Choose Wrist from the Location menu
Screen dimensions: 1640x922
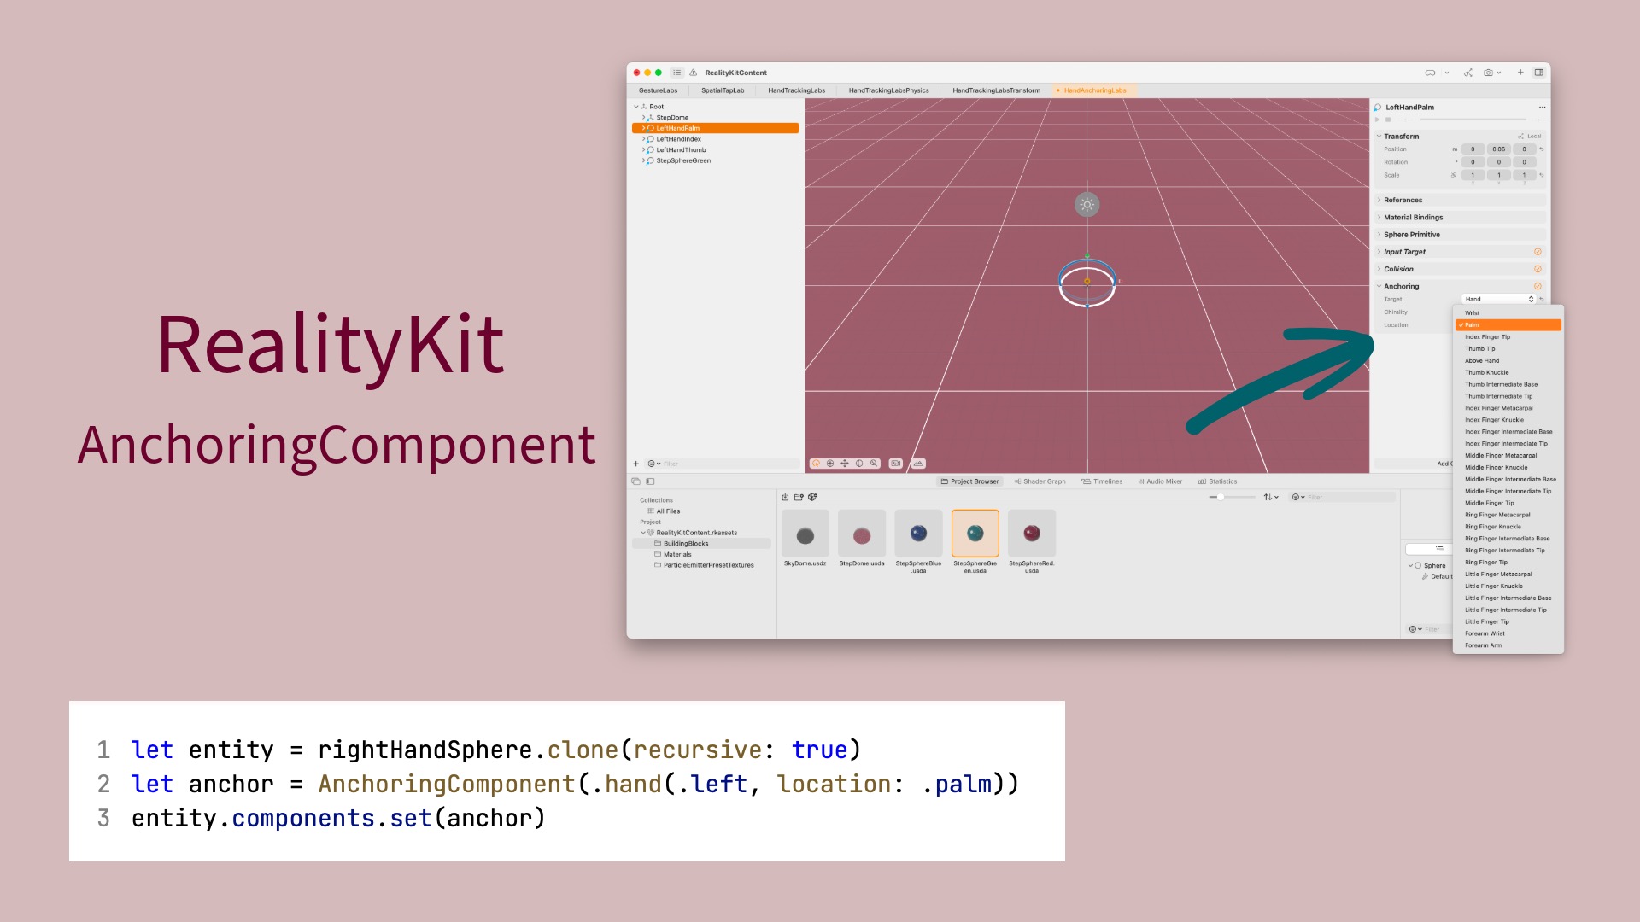(x=1508, y=313)
